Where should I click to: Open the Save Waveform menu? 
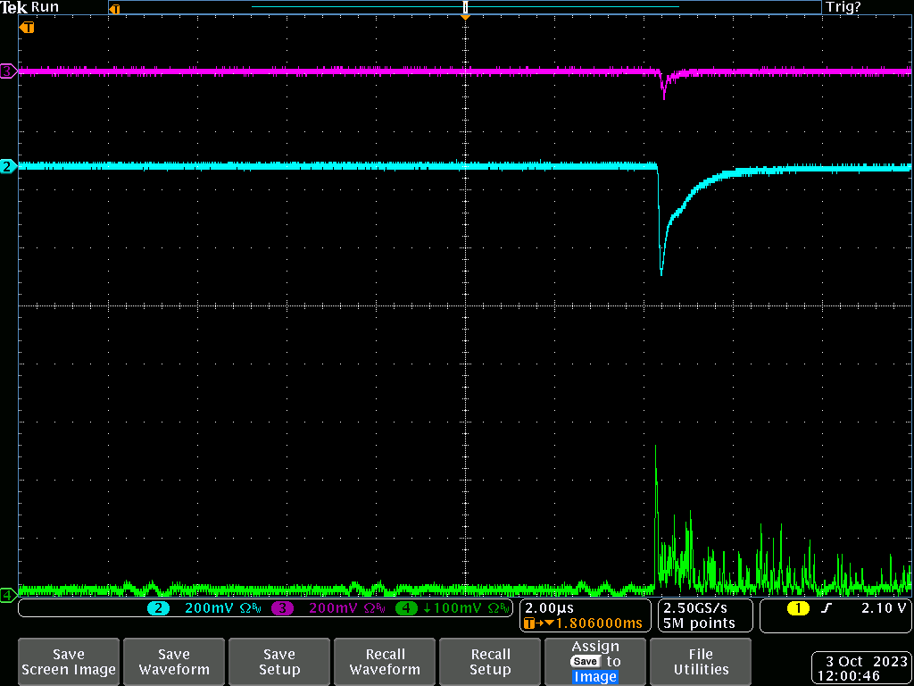(174, 662)
